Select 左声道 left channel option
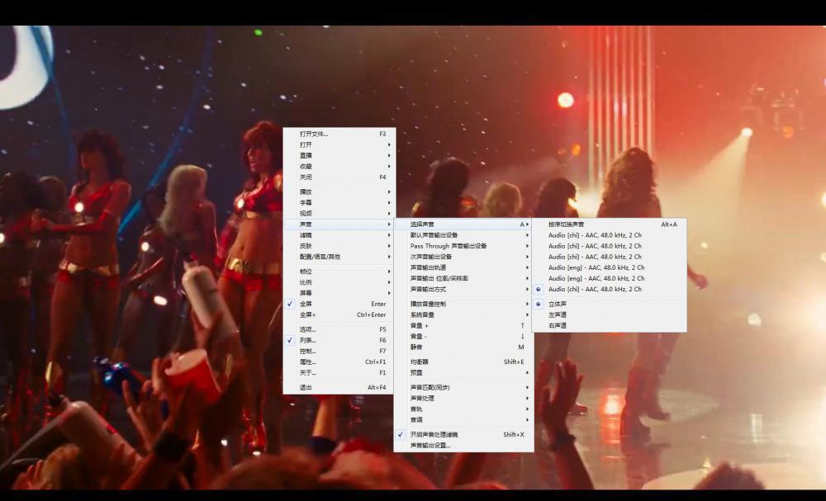 pyautogui.click(x=609, y=314)
